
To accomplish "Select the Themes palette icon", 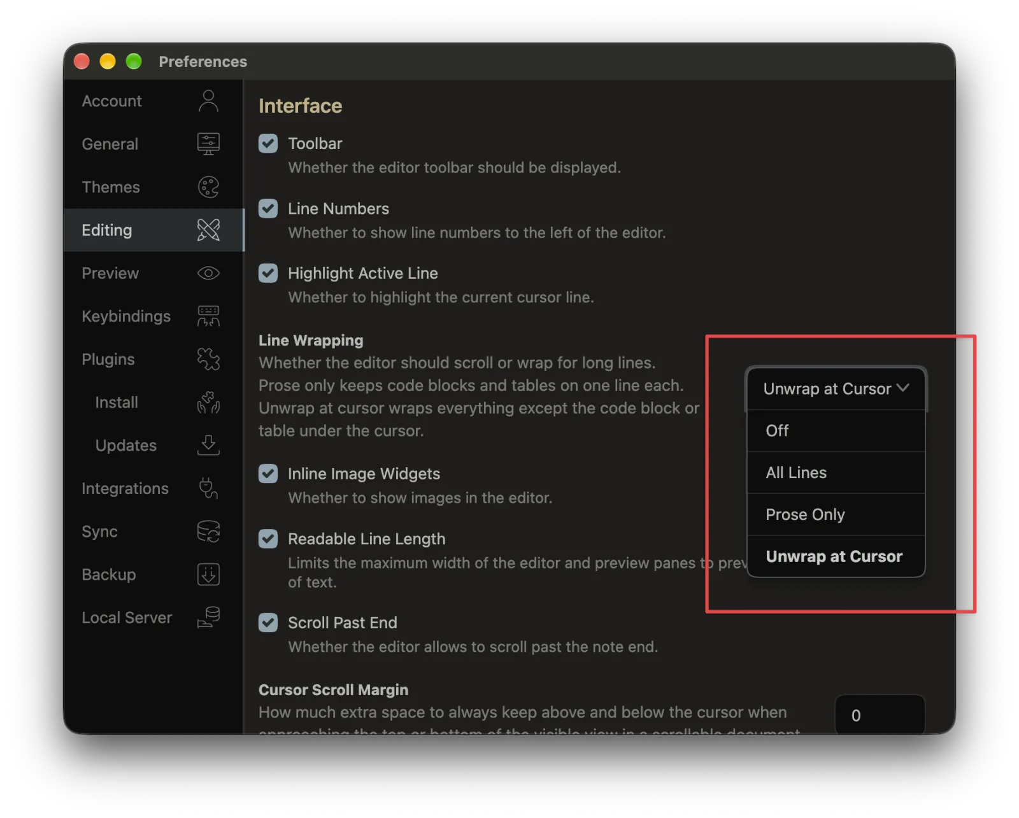I will [x=208, y=187].
